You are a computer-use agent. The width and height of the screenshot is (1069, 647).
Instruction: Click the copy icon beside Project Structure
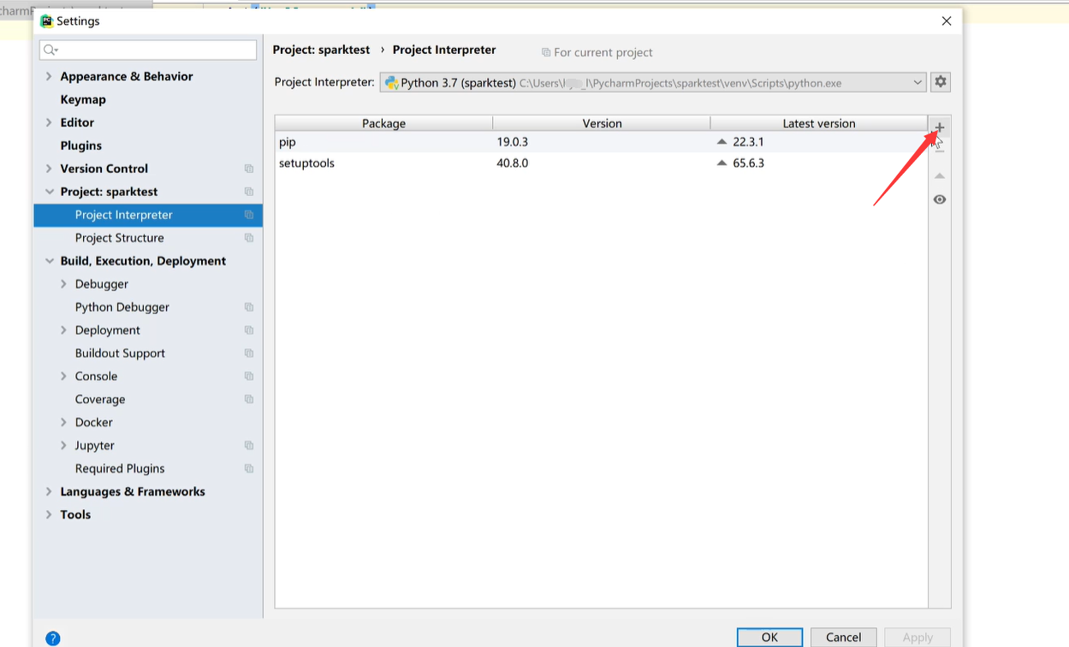click(x=249, y=238)
